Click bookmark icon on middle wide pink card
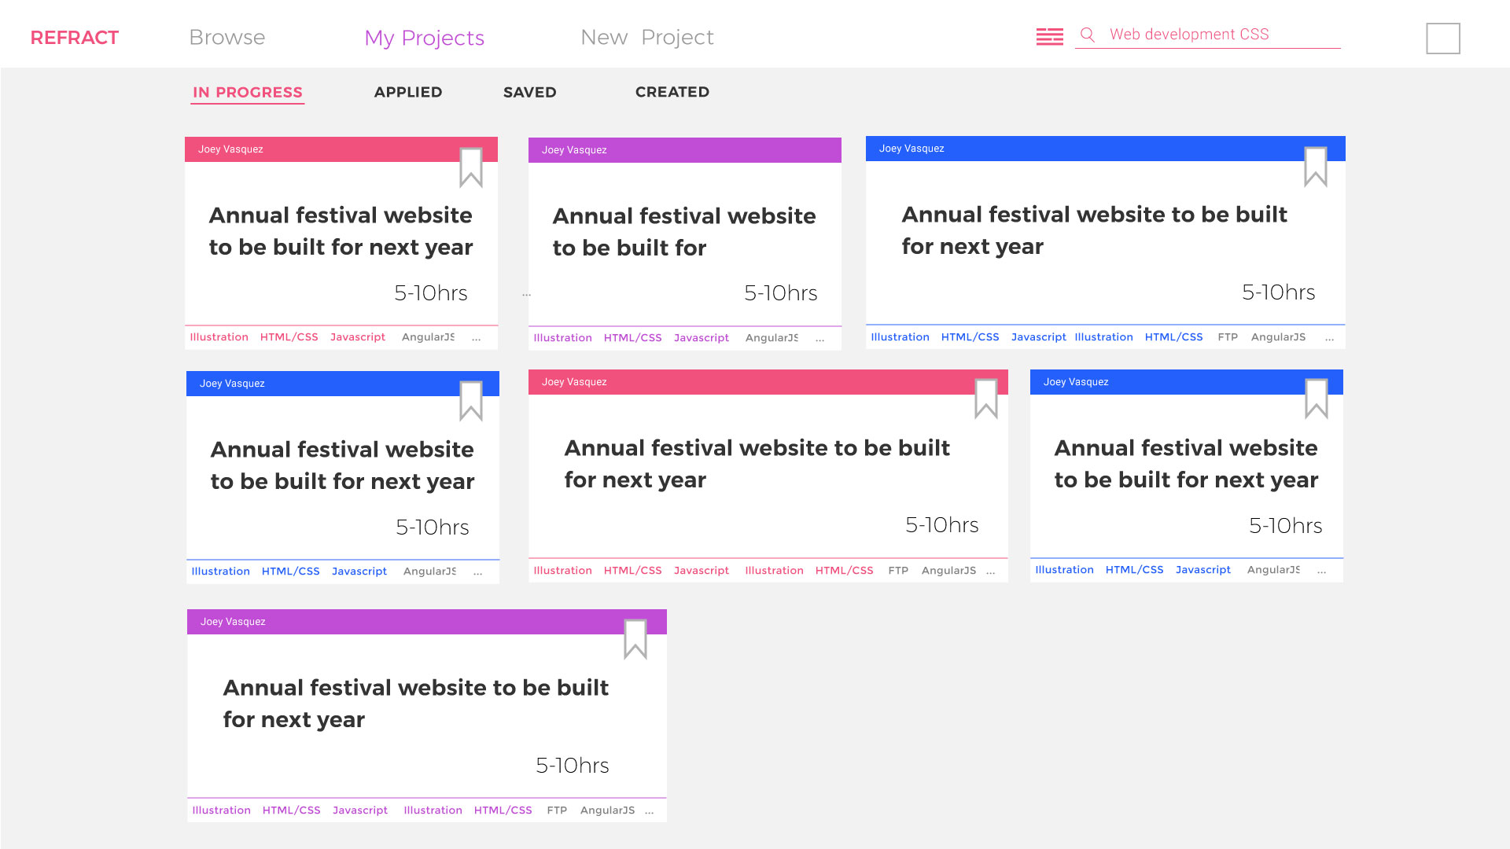Screen dimensions: 1510x849 coord(985,398)
